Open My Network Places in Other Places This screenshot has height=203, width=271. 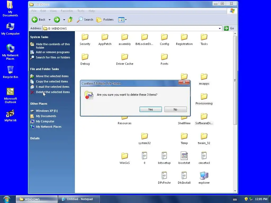point(49,127)
